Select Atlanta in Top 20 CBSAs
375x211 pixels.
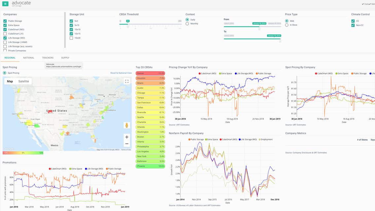[x=150, y=142]
